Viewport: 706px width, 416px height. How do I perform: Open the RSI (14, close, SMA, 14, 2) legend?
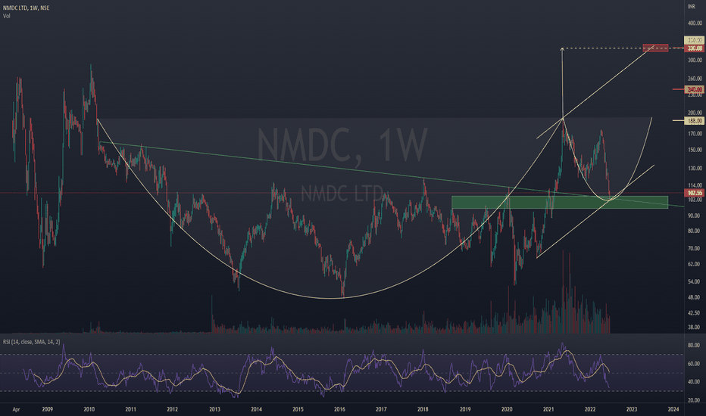click(32, 342)
